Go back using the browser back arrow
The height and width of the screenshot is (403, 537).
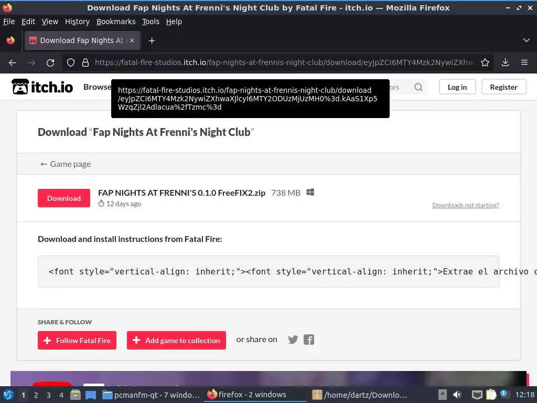13,63
